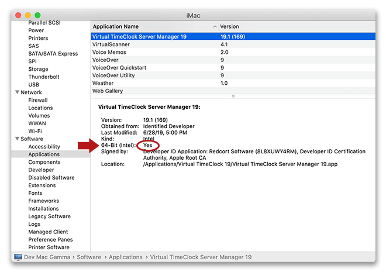Select Virtual TimeClock Server Manager 19 row
The width and height of the screenshot is (386, 272).
click(x=233, y=36)
